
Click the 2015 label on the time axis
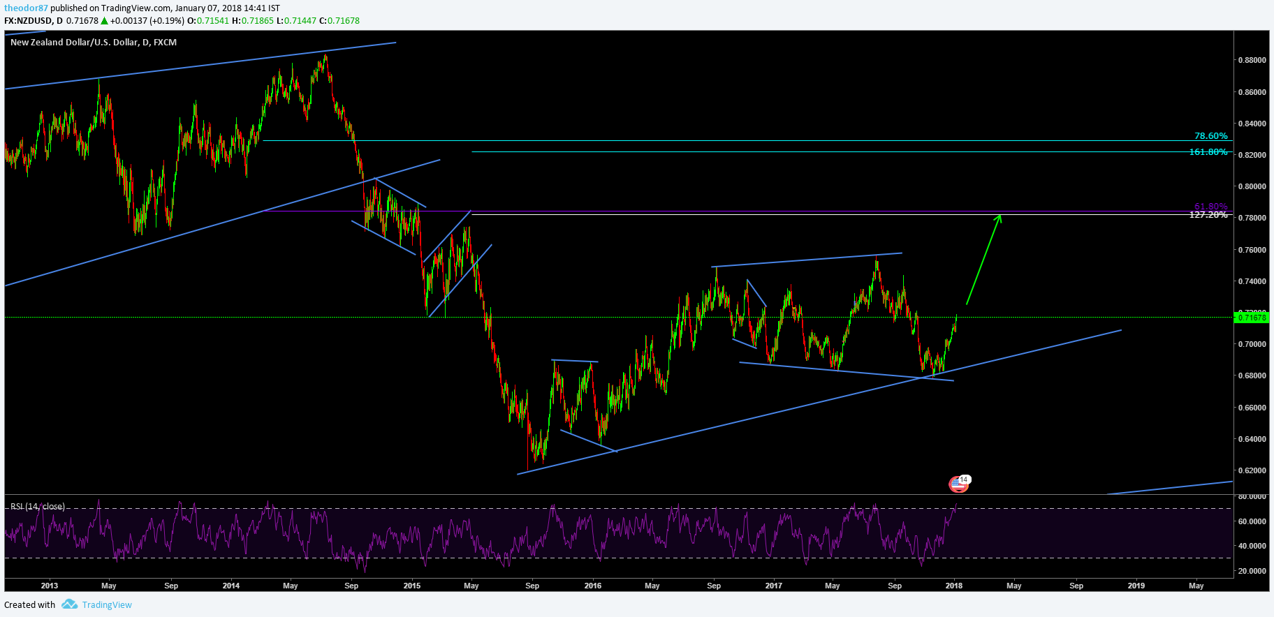(x=412, y=586)
